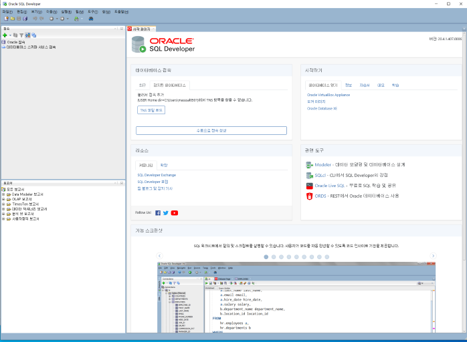This screenshot has height=342, width=467.
Task: Open the SQL Developer Exchange link
Action: pyautogui.click(x=157, y=175)
